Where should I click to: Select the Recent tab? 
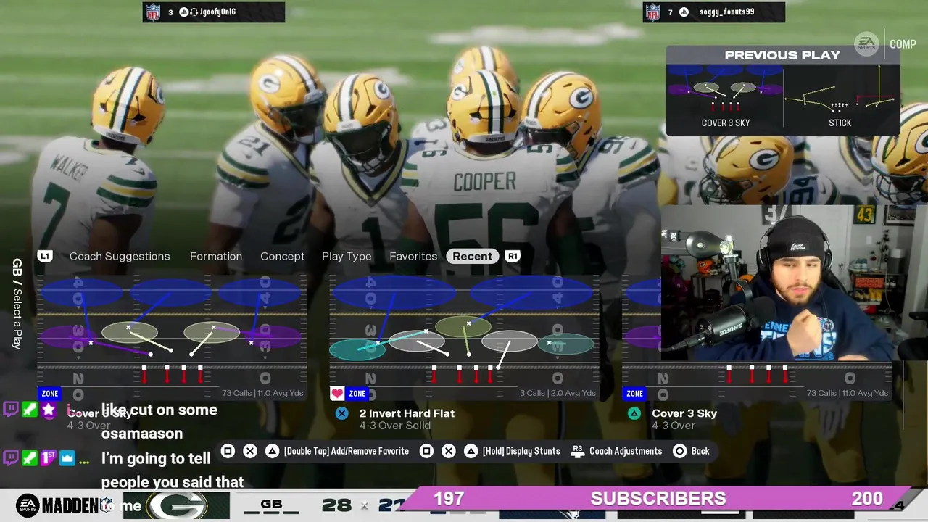tap(472, 256)
